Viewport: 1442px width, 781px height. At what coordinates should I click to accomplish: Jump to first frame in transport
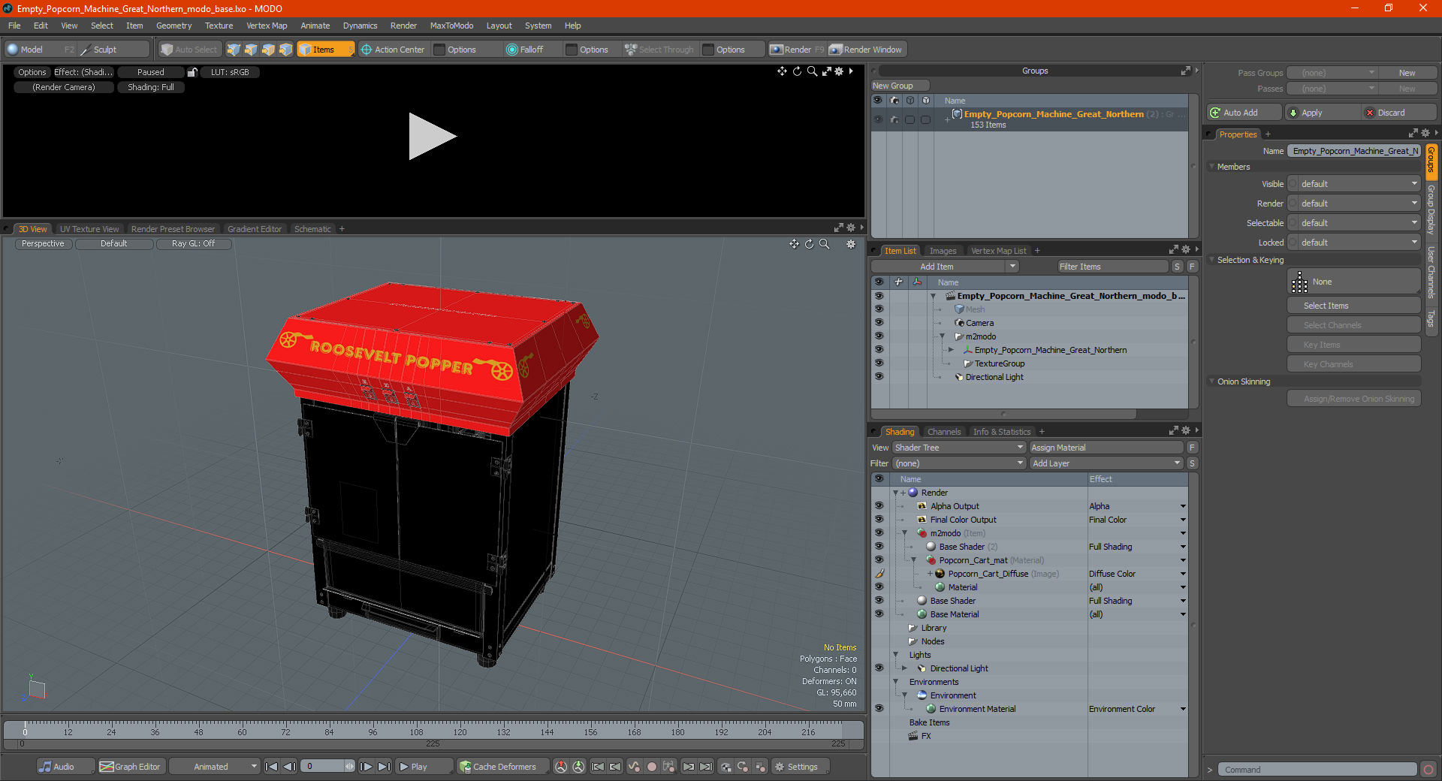click(x=272, y=767)
